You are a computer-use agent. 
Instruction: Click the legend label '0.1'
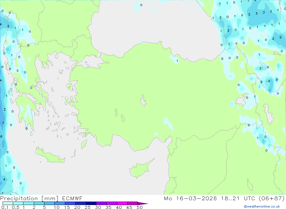(5, 207)
